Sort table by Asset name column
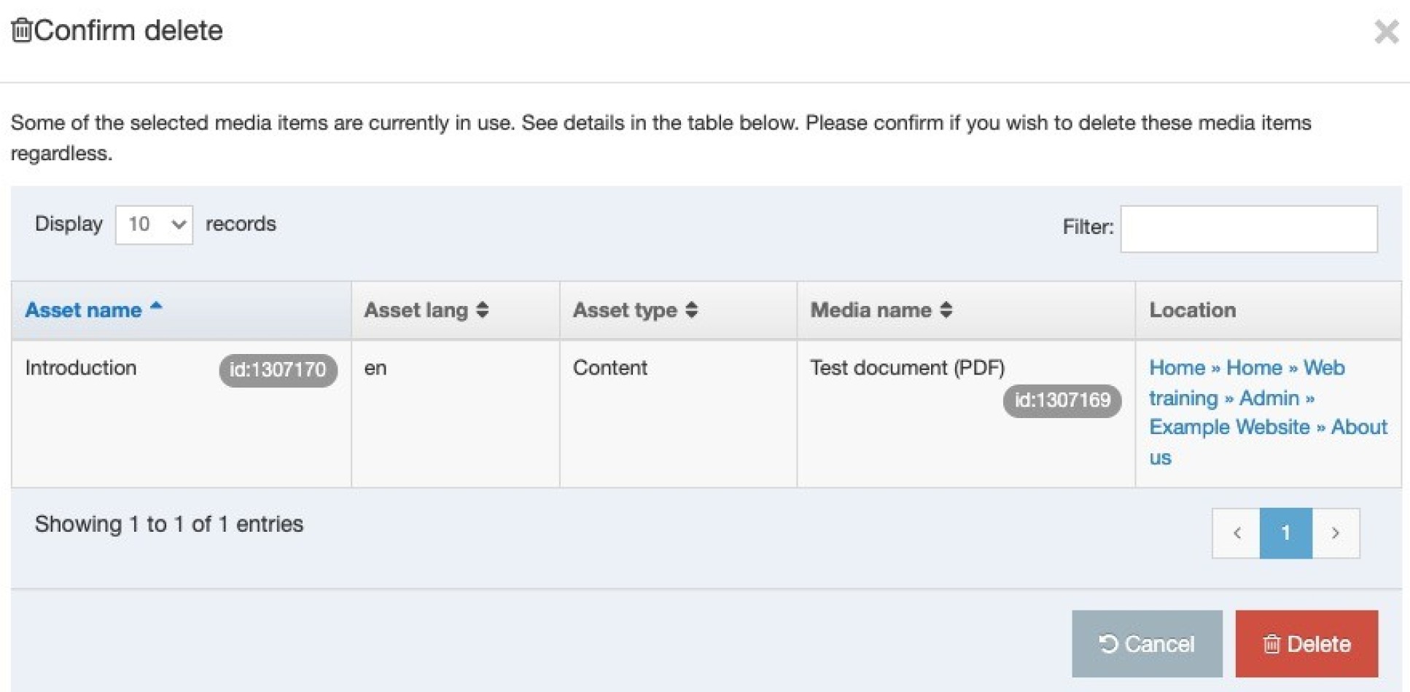 [84, 310]
